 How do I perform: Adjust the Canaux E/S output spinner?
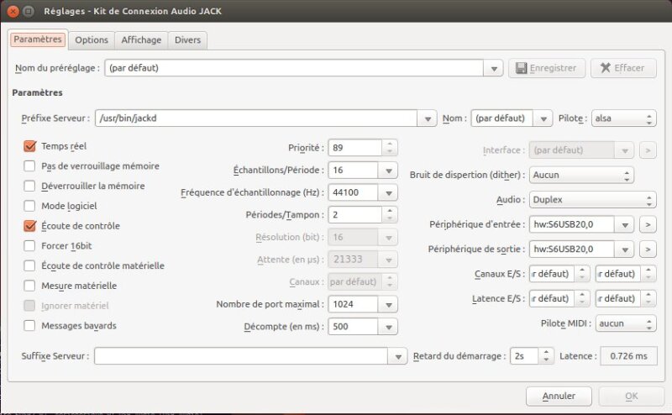[x=648, y=274]
